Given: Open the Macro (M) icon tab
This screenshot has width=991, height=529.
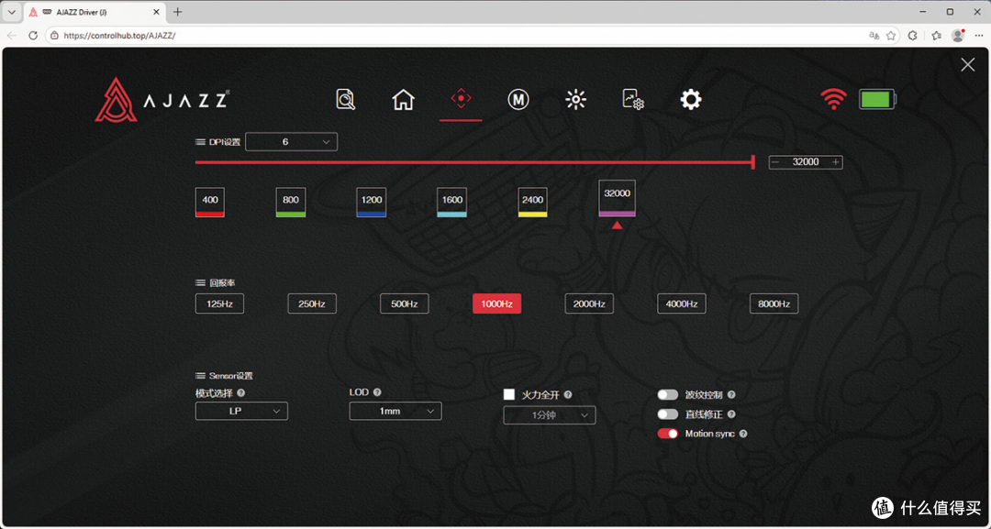Looking at the screenshot, I should click(x=518, y=100).
